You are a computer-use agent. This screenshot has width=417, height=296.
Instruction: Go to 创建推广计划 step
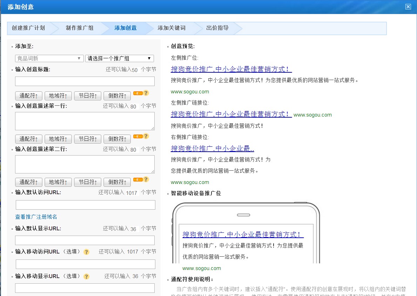[x=28, y=28]
